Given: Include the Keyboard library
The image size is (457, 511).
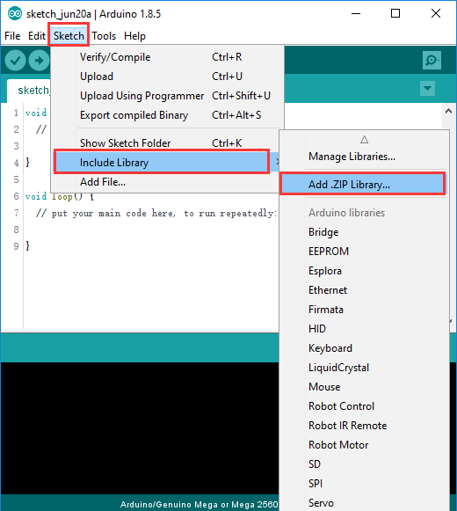Looking at the screenshot, I should [x=364, y=348].
